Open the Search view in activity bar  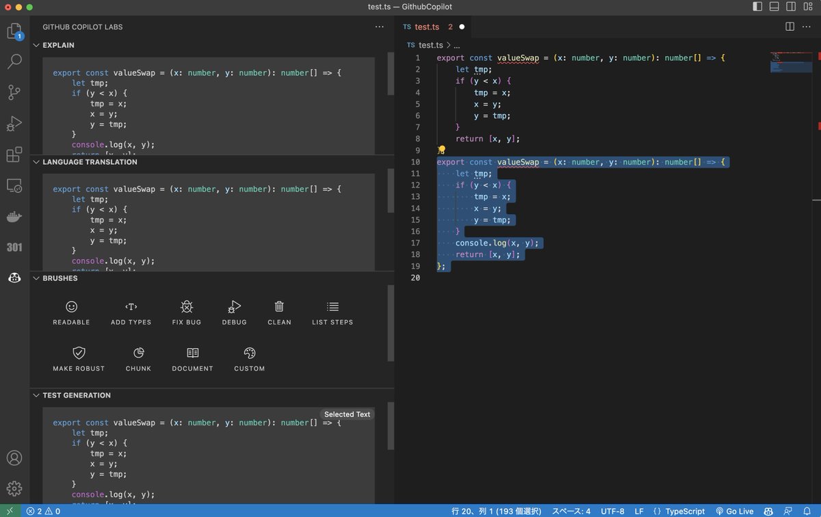tap(14, 62)
